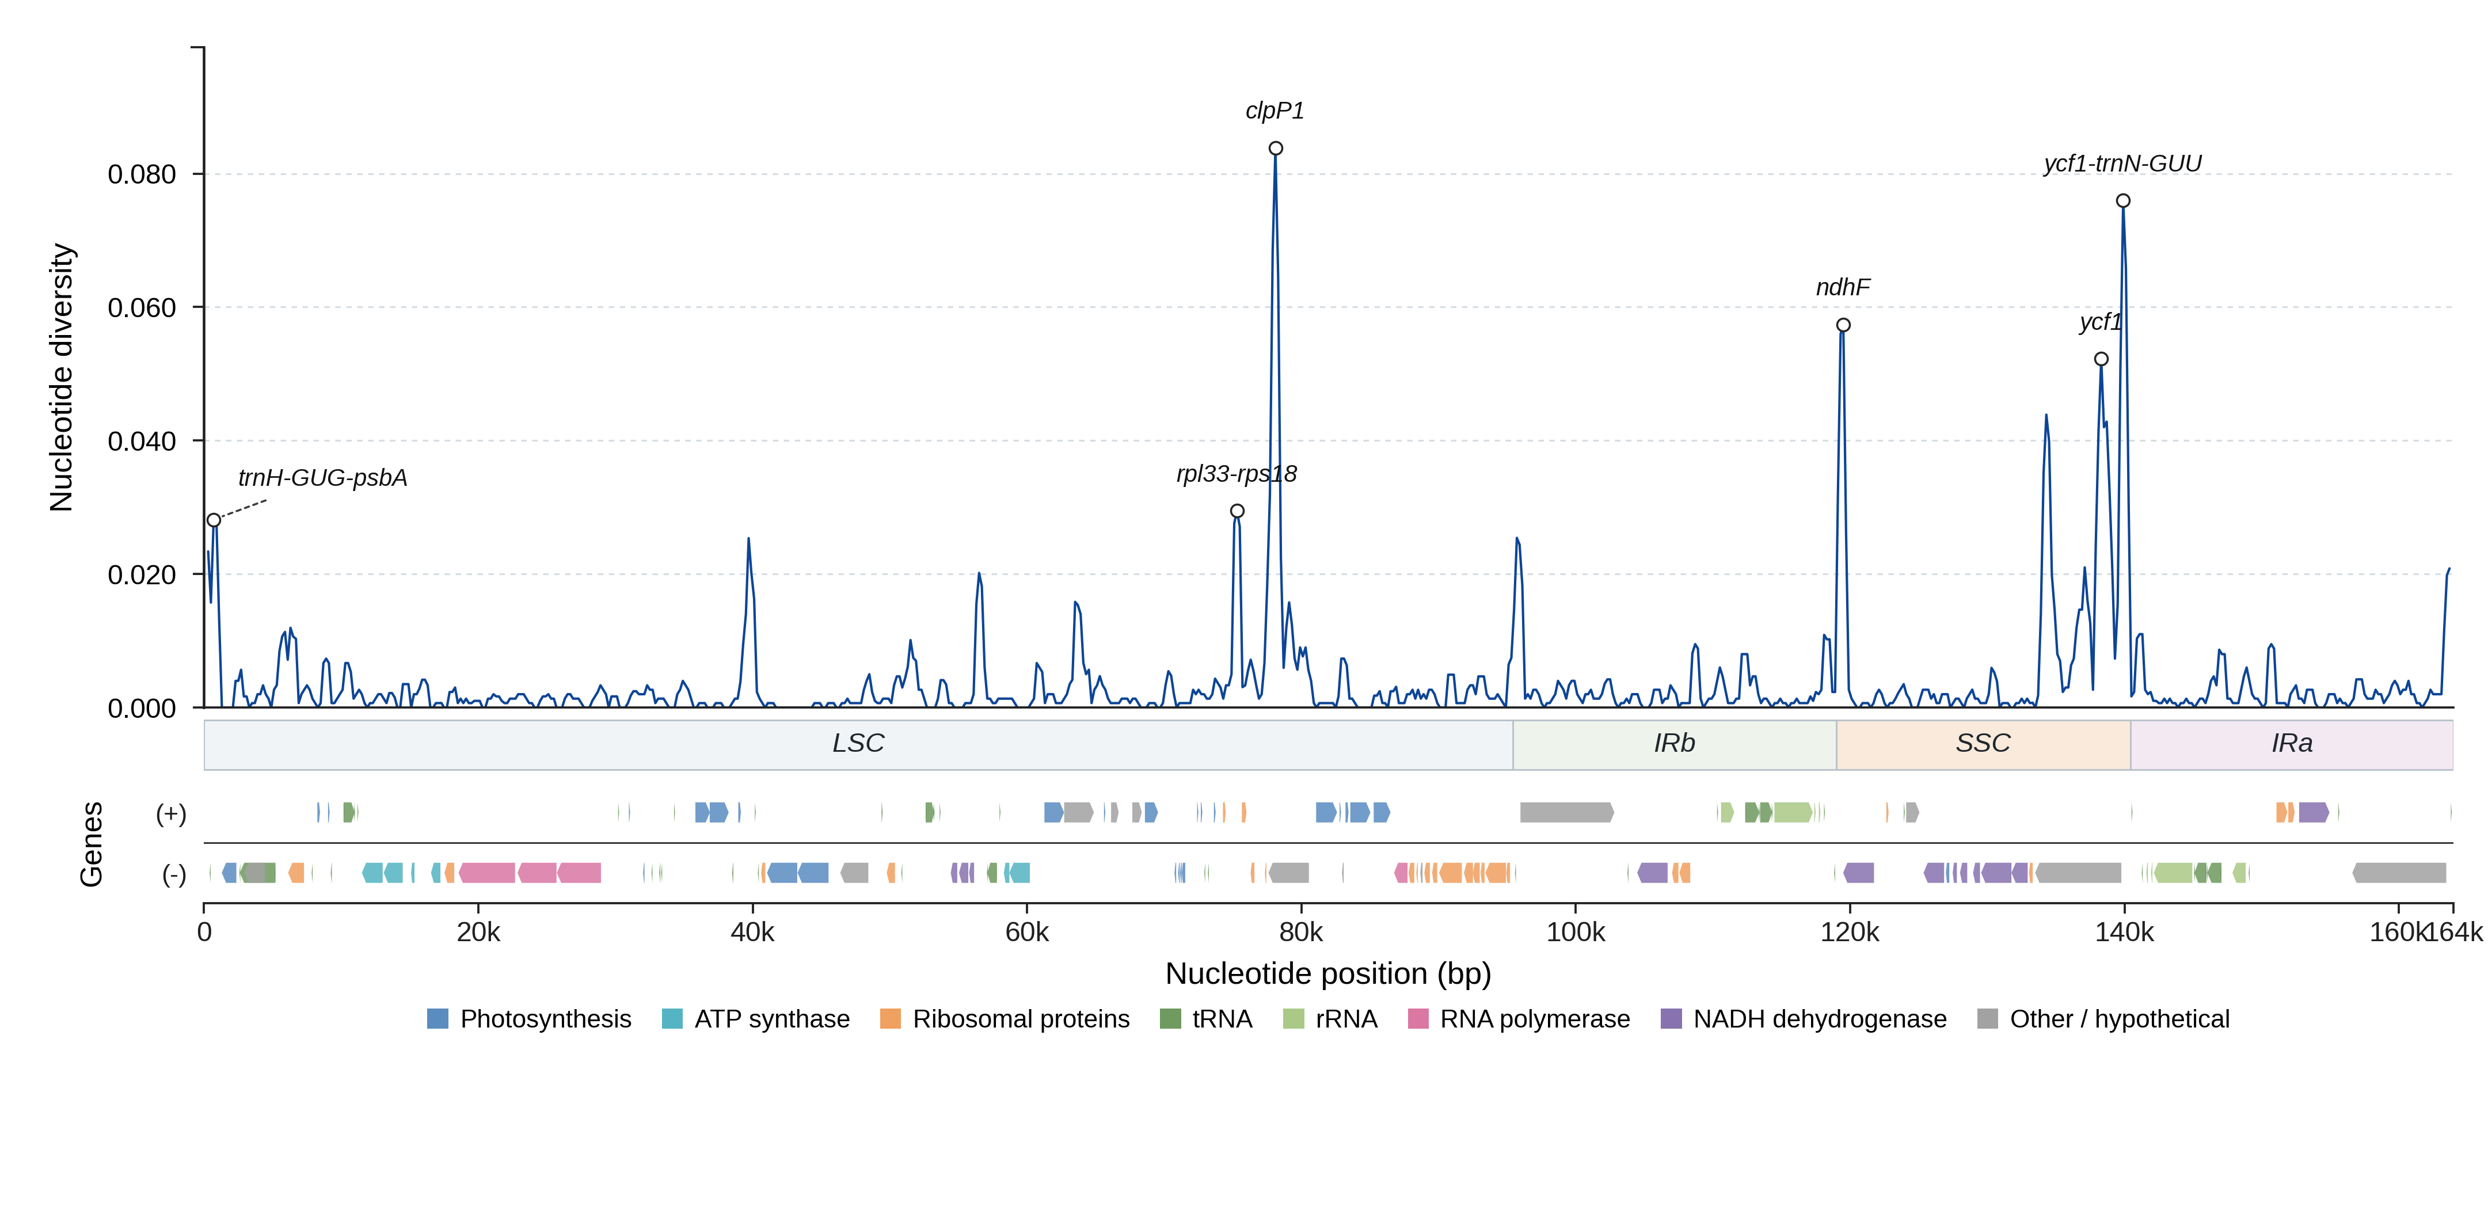2488x1210 pixels.
Task: Click the 20k x-axis tick label
Action: (478, 933)
